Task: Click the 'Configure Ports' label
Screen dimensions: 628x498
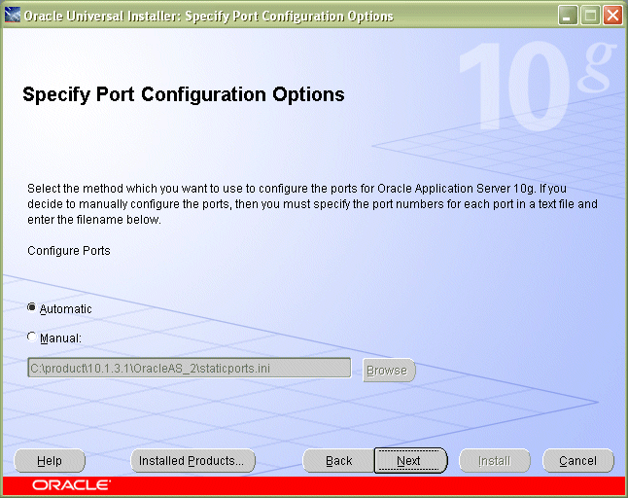Action: (x=69, y=251)
